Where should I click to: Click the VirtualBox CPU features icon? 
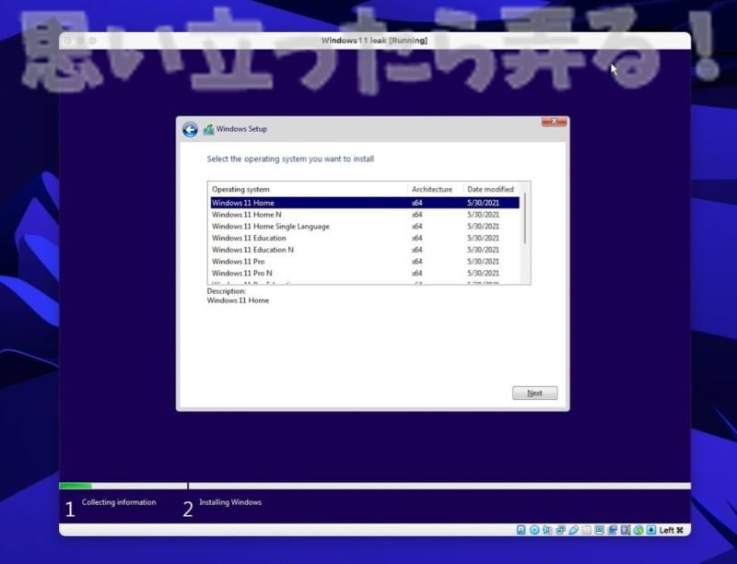click(626, 530)
